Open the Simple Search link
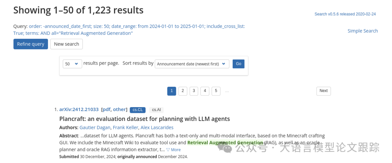 coord(363,31)
